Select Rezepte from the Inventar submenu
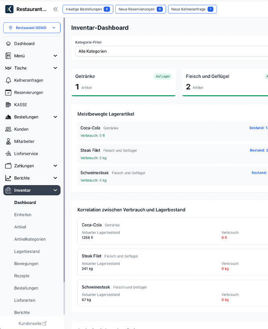 point(22,276)
